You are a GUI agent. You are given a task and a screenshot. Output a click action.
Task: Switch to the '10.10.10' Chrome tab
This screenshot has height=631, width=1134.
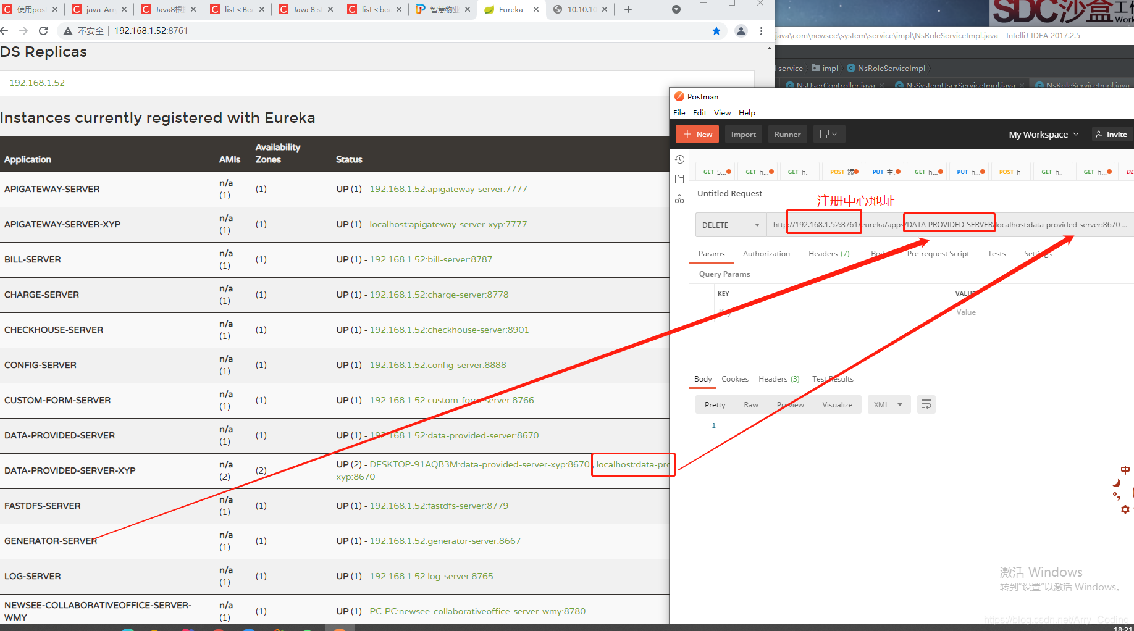click(581, 9)
